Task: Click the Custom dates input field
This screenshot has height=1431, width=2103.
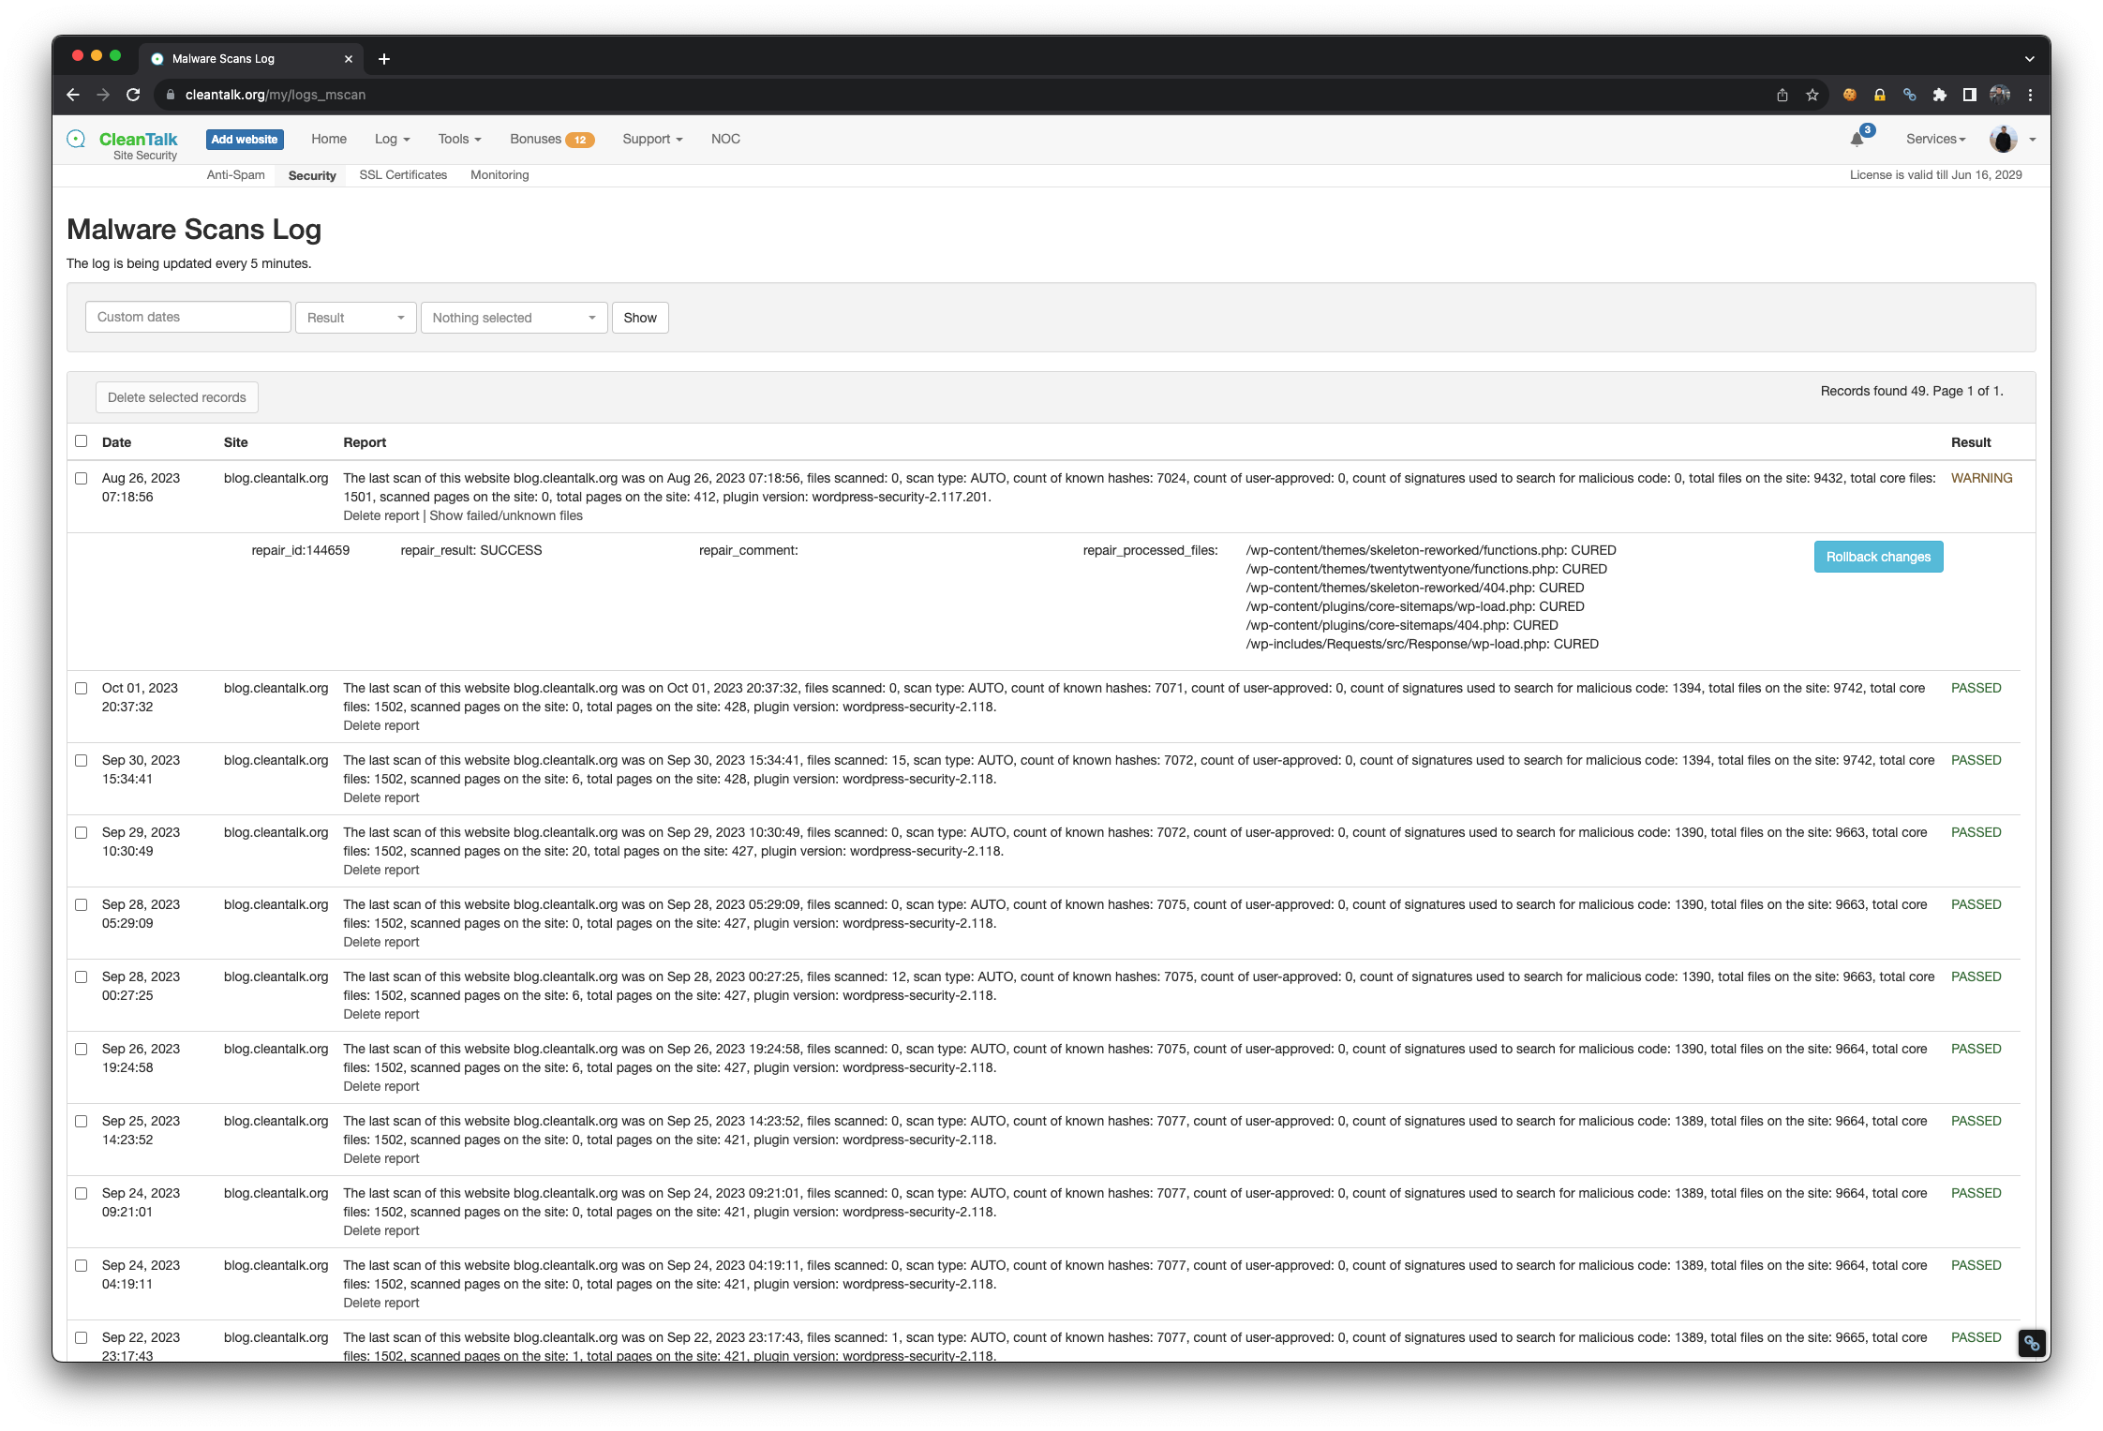Action: coord(187,317)
